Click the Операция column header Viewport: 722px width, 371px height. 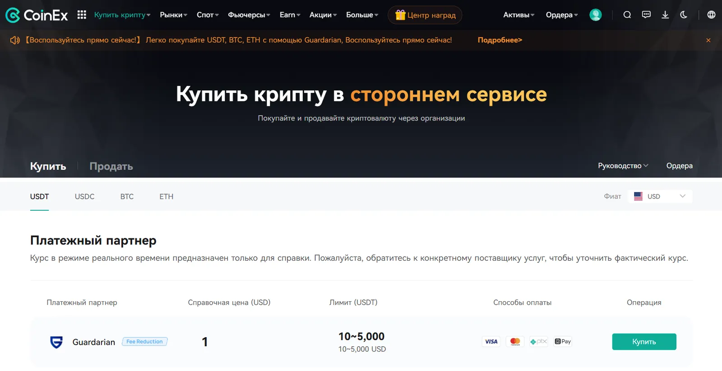644,303
